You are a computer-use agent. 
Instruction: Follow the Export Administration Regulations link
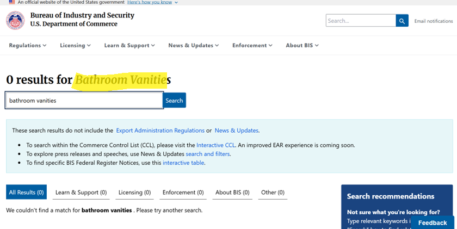coord(160,131)
